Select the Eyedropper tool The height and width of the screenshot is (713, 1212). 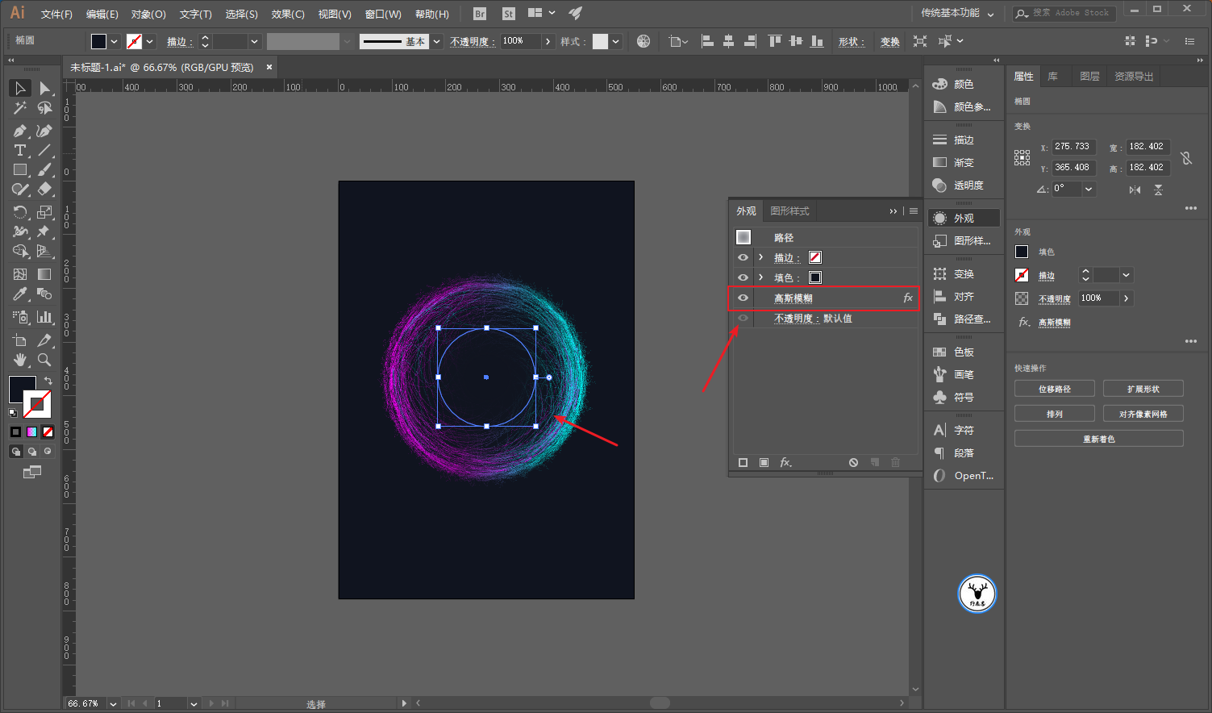point(20,294)
